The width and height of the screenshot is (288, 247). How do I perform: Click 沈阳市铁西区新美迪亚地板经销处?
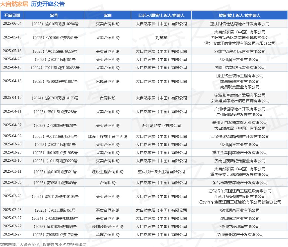point(240,38)
